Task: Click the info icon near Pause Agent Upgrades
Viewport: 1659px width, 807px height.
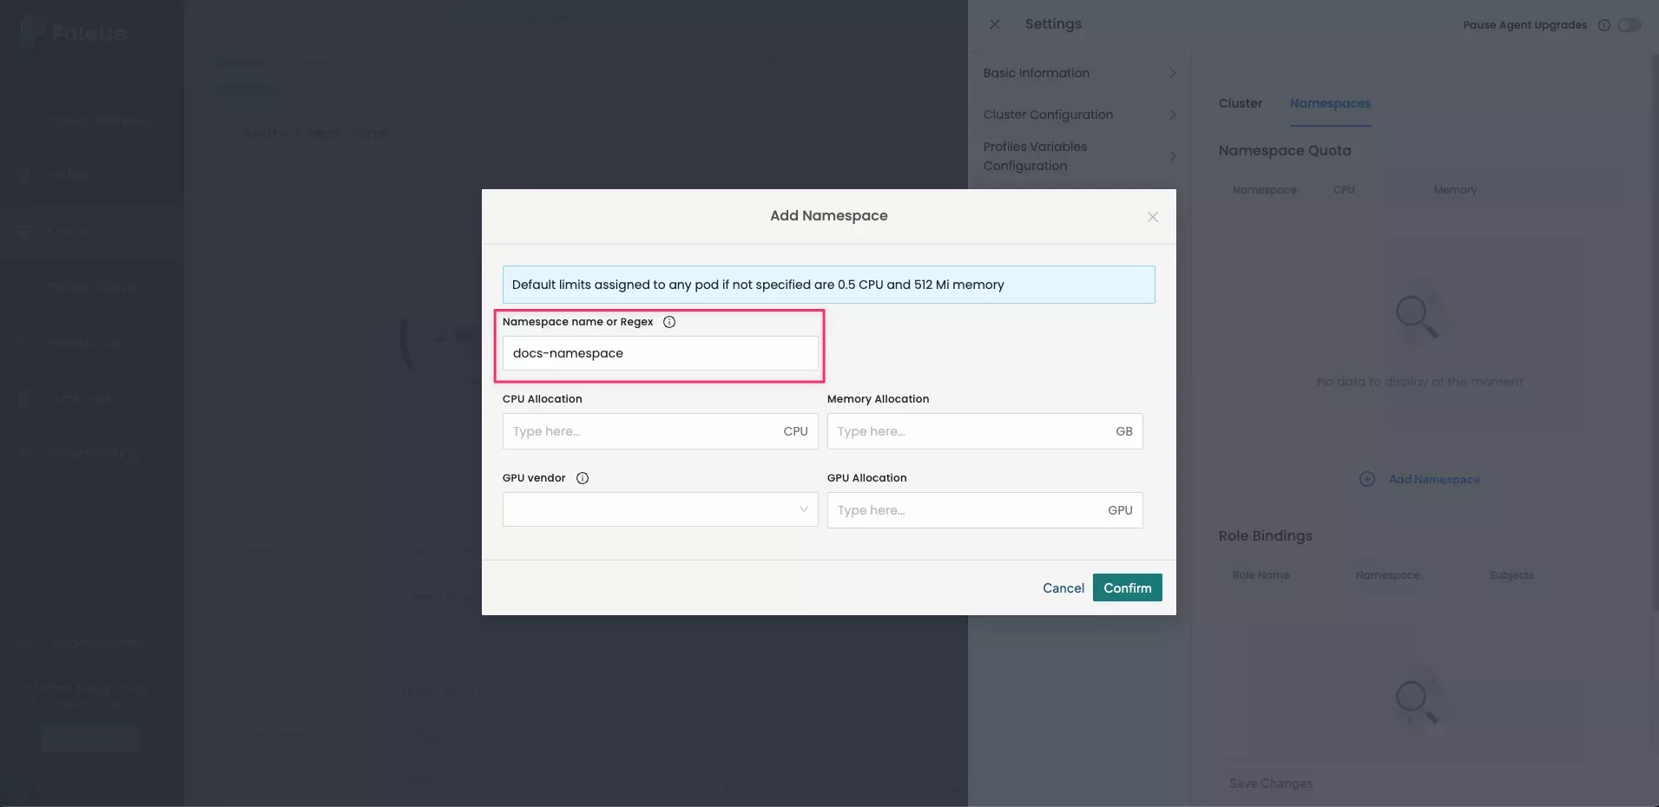Action: [x=1603, y=25]
